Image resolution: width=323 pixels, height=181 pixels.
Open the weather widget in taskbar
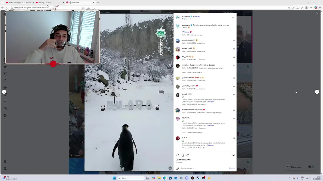[x=10, y=178]
